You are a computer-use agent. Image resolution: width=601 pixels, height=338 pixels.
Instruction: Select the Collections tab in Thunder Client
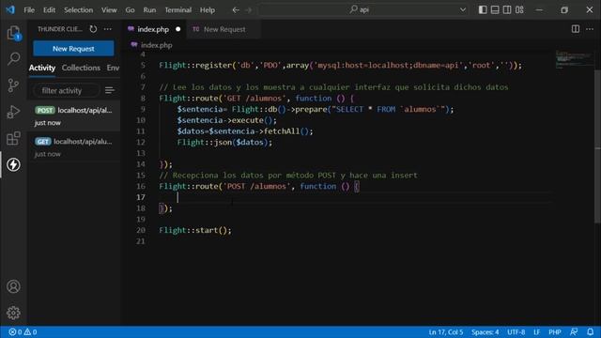[81, 68]
